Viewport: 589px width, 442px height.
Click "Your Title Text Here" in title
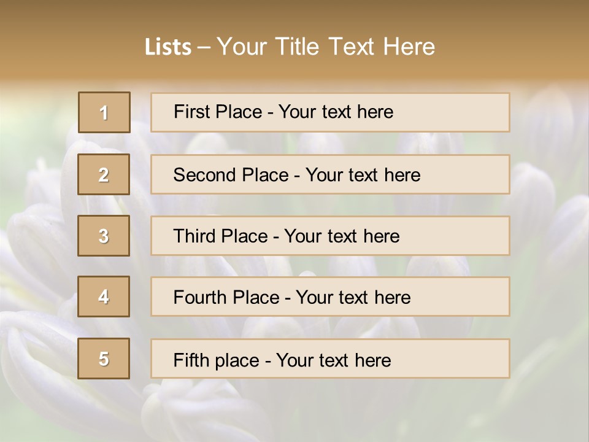326,47
